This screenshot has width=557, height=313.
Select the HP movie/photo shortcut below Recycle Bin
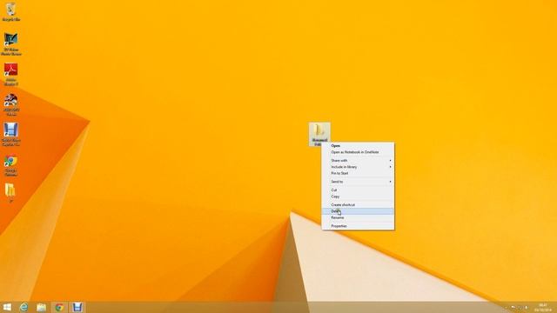[11, 43]
